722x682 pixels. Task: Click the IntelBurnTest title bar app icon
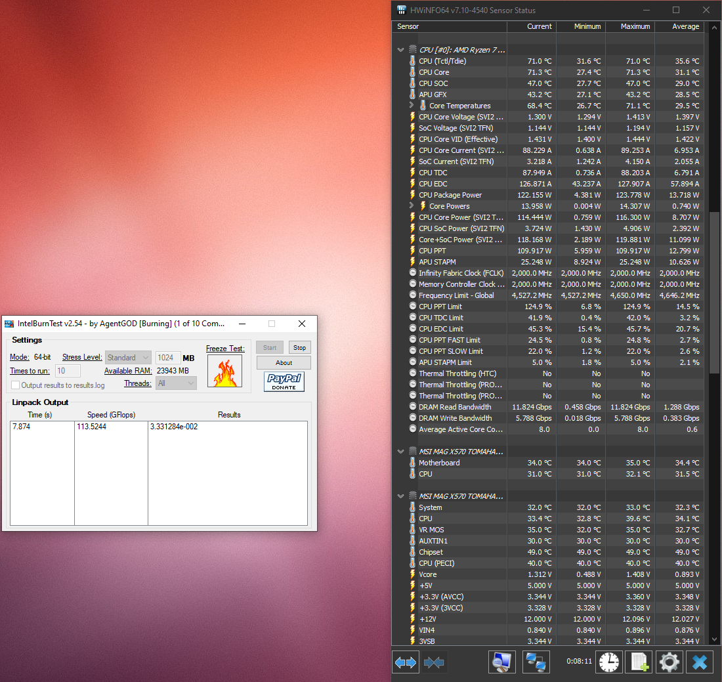[9, 324]
